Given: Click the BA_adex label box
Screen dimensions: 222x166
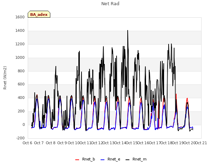Looking at the screenshot, I should pyautogui.click(x=39, y=14).
